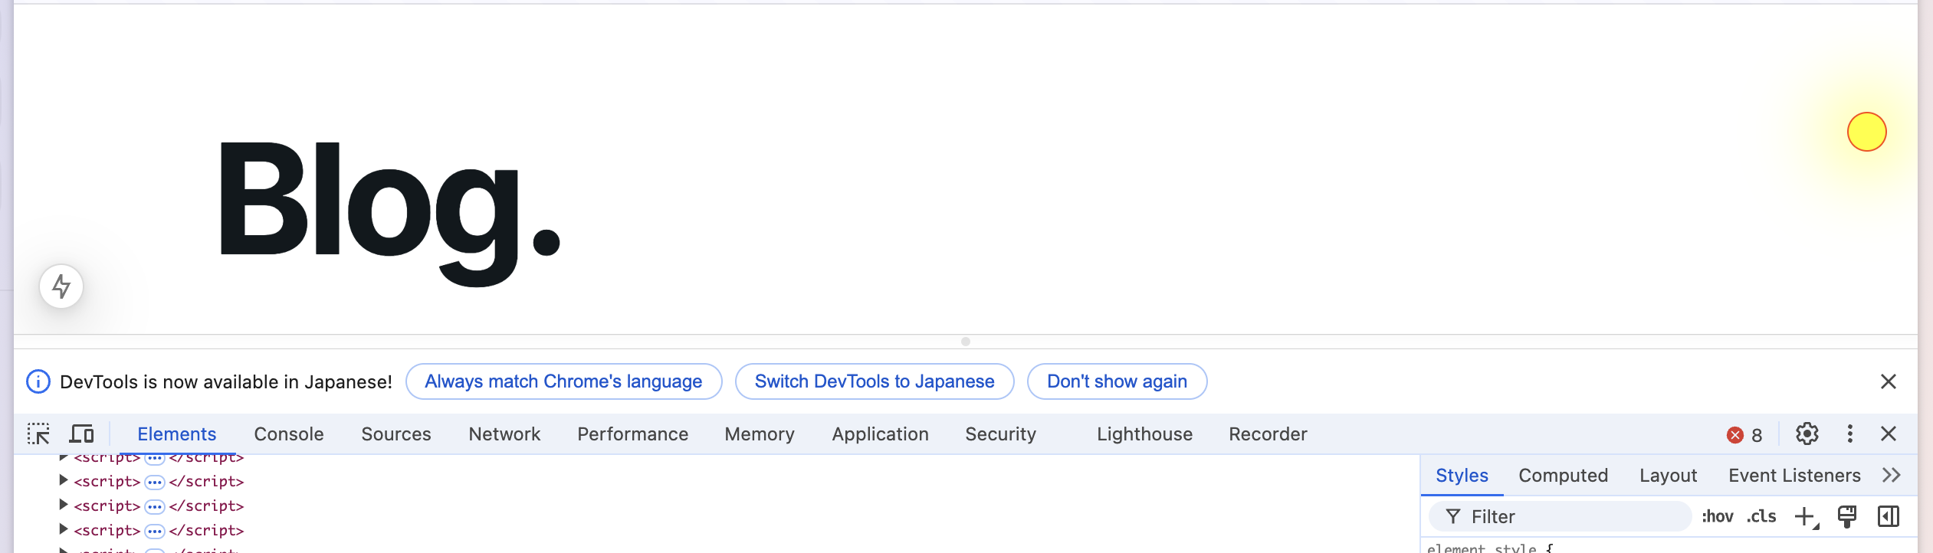Screen dimensions: 1933x553
Task: Activate the inspect element picker tool
Action: (38, 434)
